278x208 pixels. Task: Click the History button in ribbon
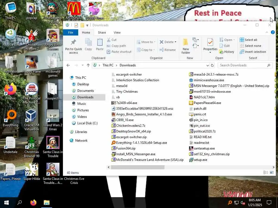point(227,52)
